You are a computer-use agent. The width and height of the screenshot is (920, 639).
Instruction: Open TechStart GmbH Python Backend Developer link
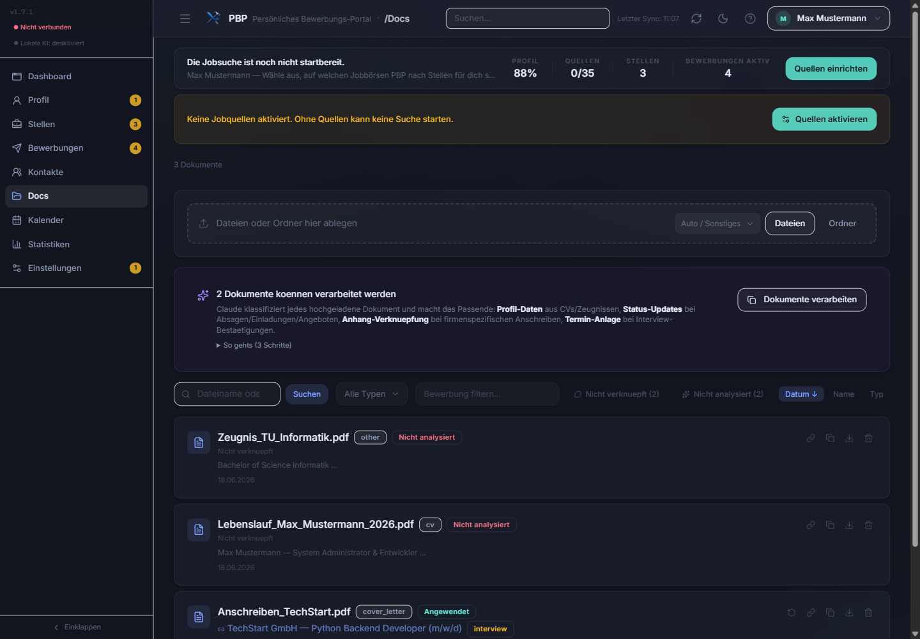coord(340,629)
